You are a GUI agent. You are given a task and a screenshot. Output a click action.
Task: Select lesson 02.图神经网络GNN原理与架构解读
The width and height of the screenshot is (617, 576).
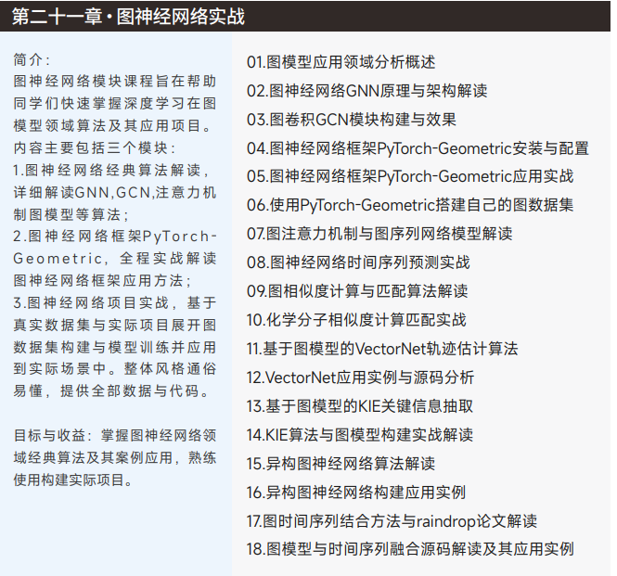click(x=367, y=91)
